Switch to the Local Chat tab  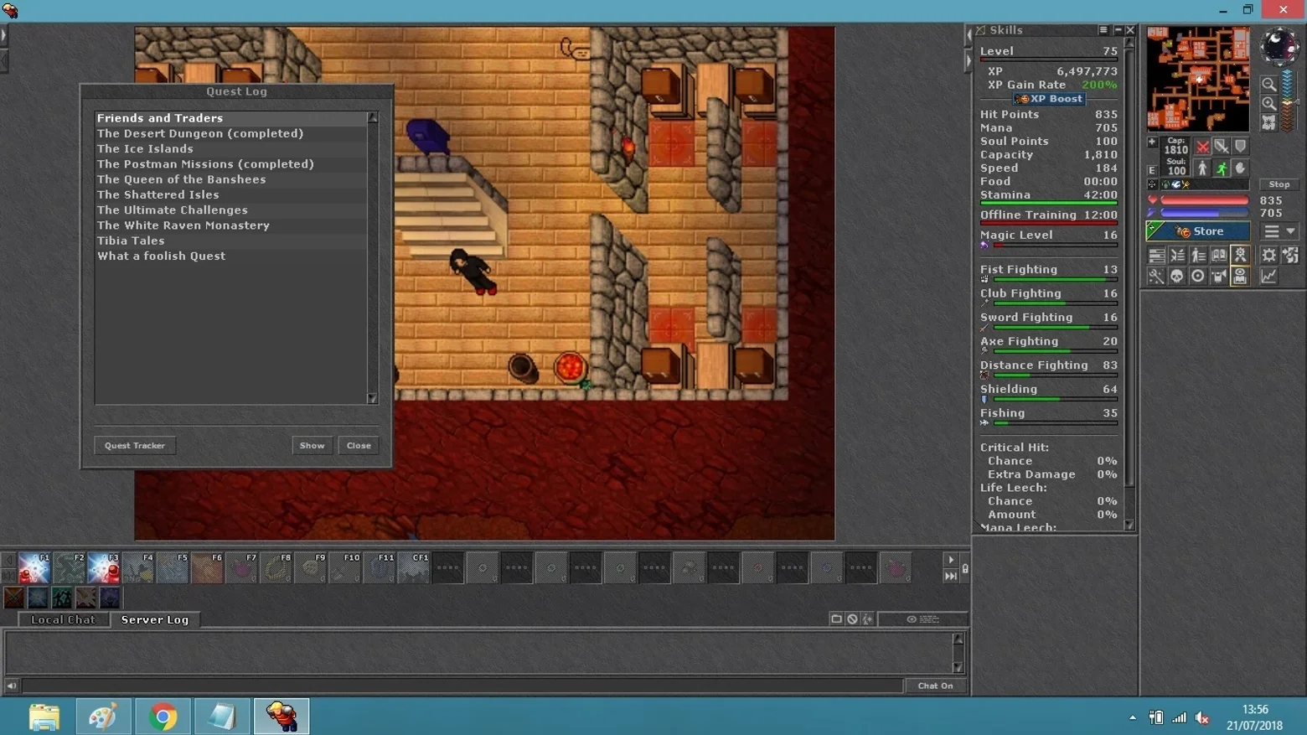click(x=63, y=619)
